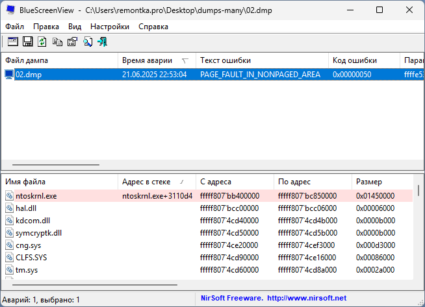Viewport: 425px width, 307px height.
Task: Minimize the BlueScreenView window
Action: pos(350,10)
